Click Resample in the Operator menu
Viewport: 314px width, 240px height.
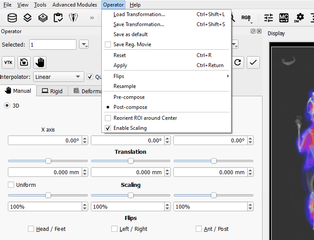tap(124, 86)
